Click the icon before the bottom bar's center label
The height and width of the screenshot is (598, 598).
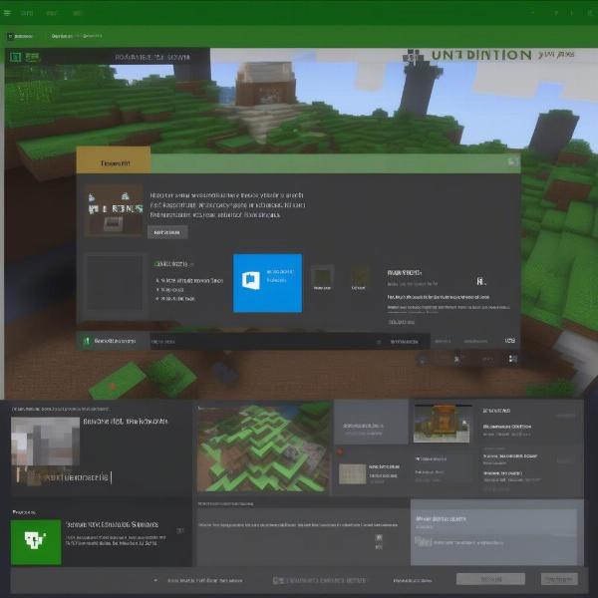click(x=278, y=580)
